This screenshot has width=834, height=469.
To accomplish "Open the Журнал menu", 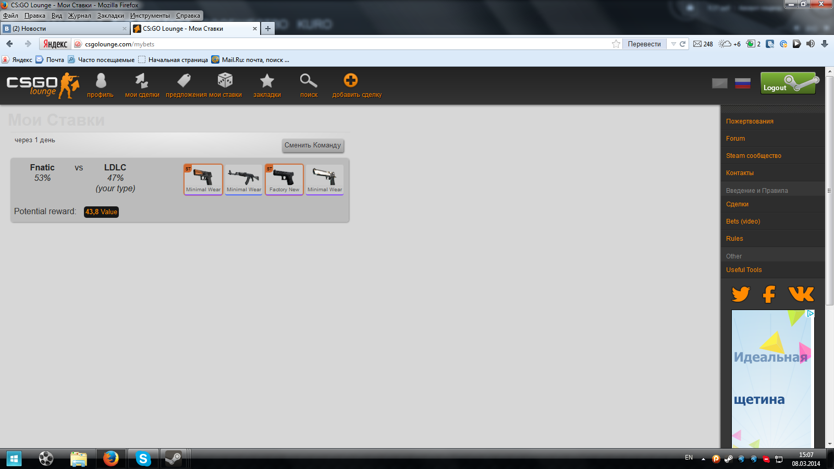I will [80, 16].
